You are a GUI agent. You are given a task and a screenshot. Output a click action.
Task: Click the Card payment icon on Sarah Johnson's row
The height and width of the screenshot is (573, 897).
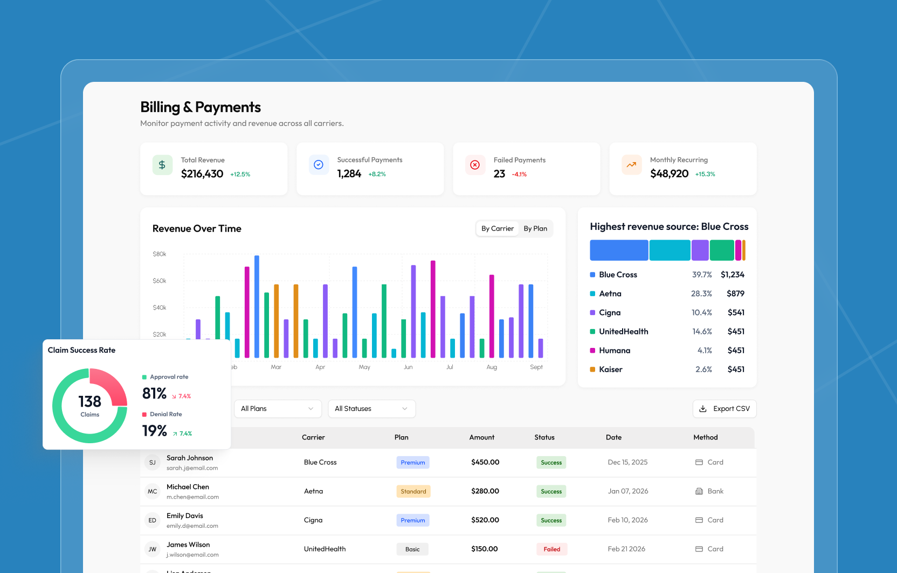(x=699, y=462)
